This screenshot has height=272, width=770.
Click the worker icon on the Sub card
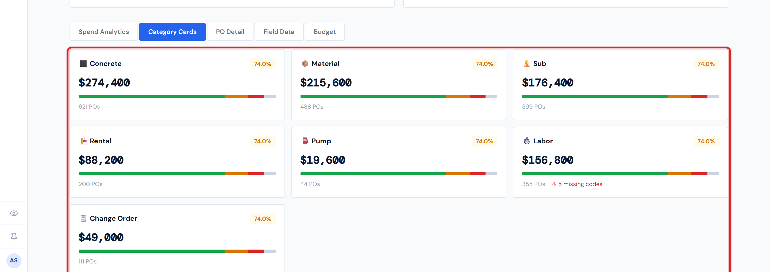pos(527,63)
